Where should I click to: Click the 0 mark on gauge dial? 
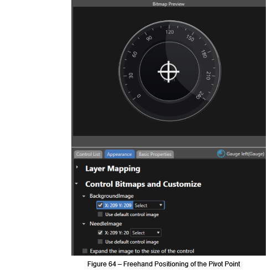(139, 96)
